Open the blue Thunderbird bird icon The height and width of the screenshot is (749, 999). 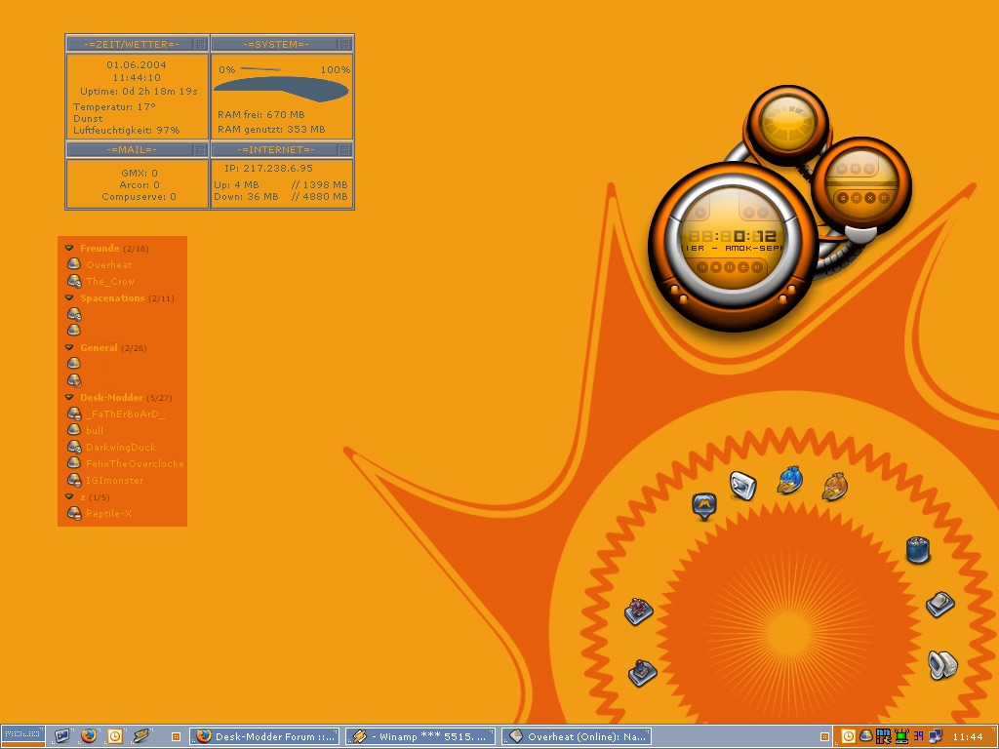pos(790,480)
